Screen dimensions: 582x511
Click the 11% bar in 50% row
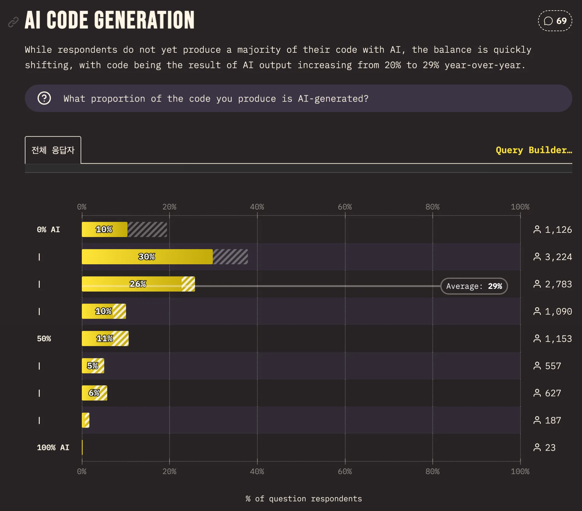[x=105, y=339]
